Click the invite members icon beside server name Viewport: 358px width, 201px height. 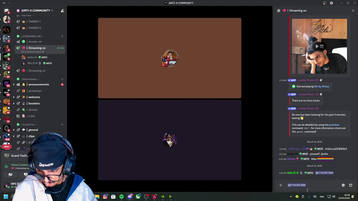point(62,11)
